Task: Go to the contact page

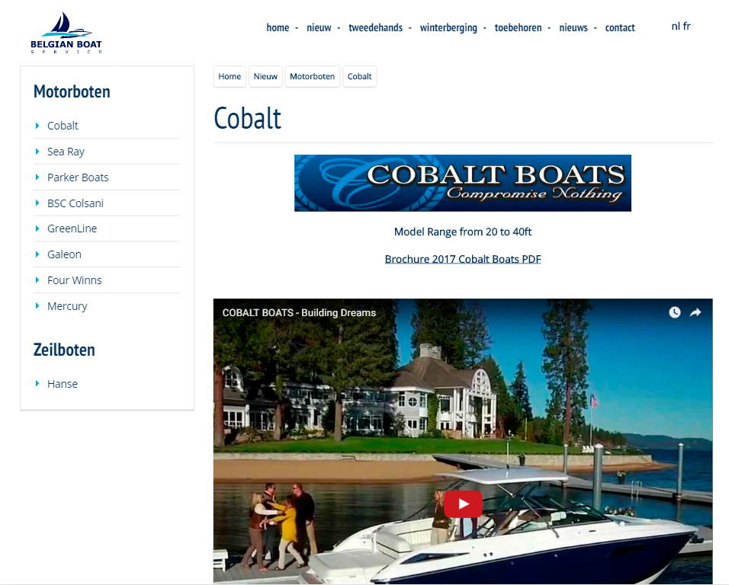Action: pyautogui.click(x=620, y=28)
